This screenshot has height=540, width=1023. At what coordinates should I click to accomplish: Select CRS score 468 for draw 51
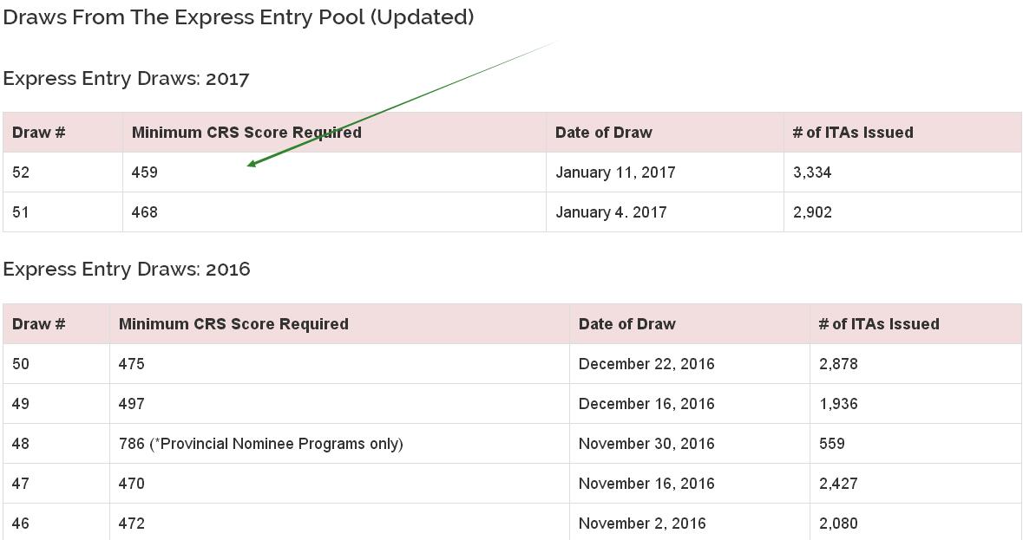click(144, 211)
